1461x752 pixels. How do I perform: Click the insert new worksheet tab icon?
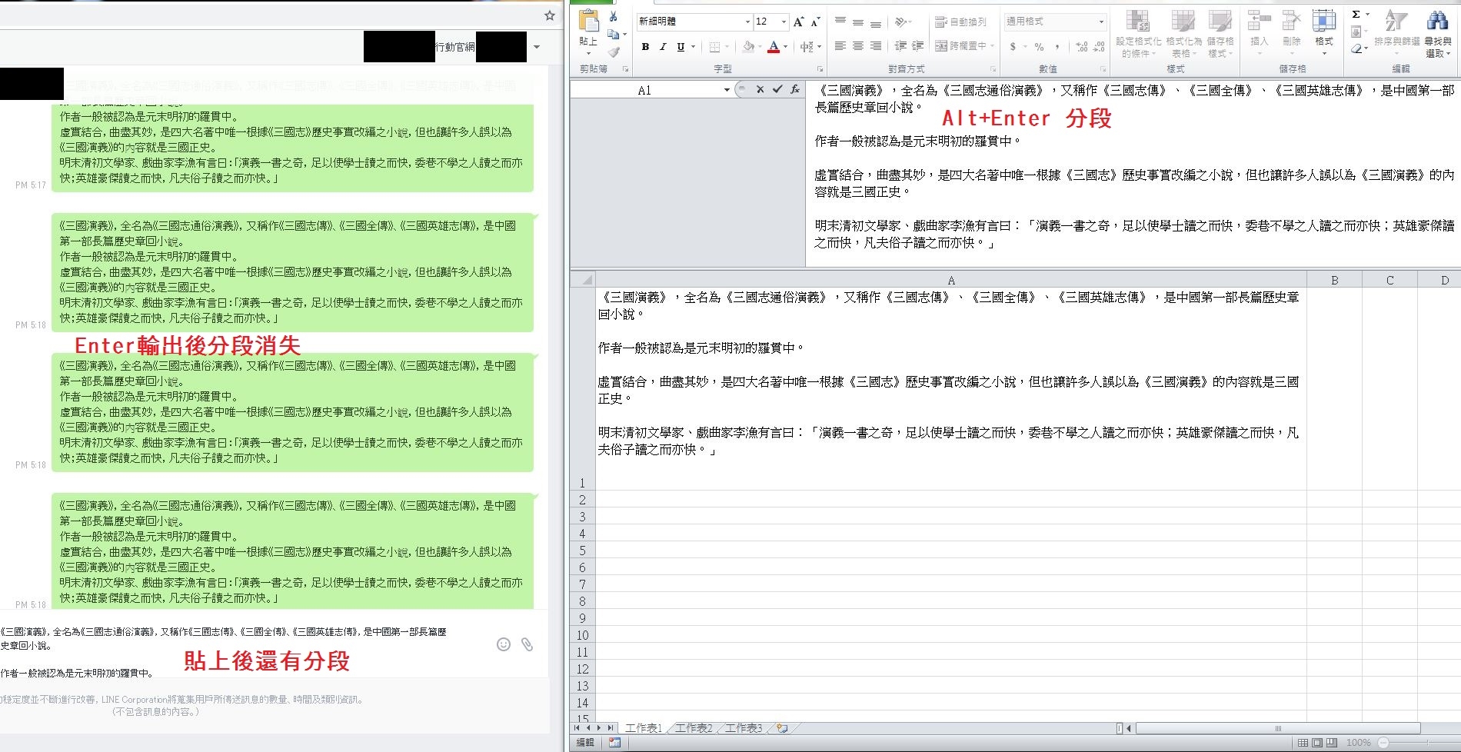coord(783,728)
